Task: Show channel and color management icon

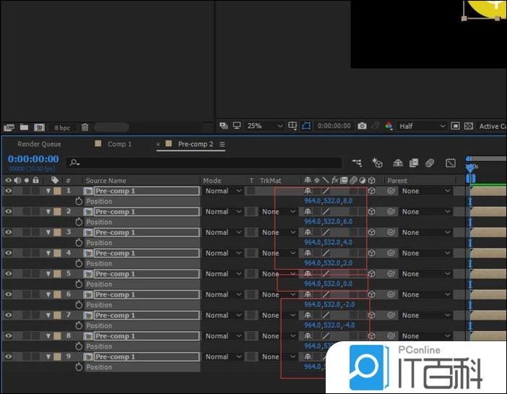Action: pos(389,126)
